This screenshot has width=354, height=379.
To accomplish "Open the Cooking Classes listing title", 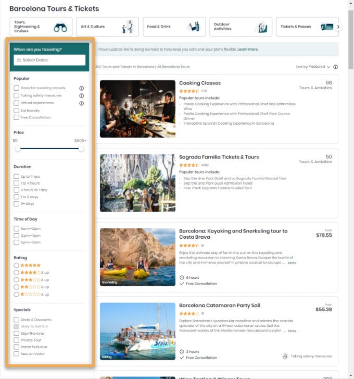I will pyautogui.click(x=200, y=83).
